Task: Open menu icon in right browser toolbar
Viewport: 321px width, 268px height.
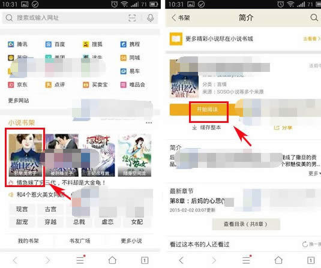Action: click(247, 260)
